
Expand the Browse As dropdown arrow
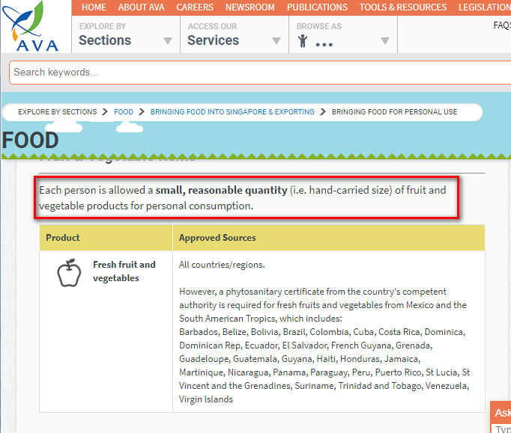click(384, 41)
